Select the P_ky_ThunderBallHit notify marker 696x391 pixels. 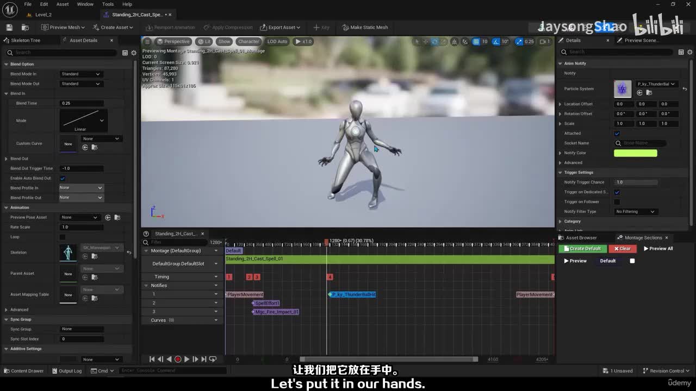coord(352,294)
